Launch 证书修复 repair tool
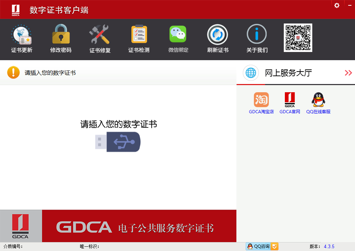Screen dimensions: 355x251 pyautogui.click(x=100, y=39)
